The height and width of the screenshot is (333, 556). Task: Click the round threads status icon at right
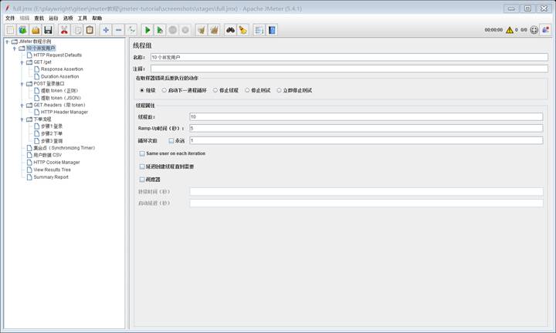tap(534, 30)
